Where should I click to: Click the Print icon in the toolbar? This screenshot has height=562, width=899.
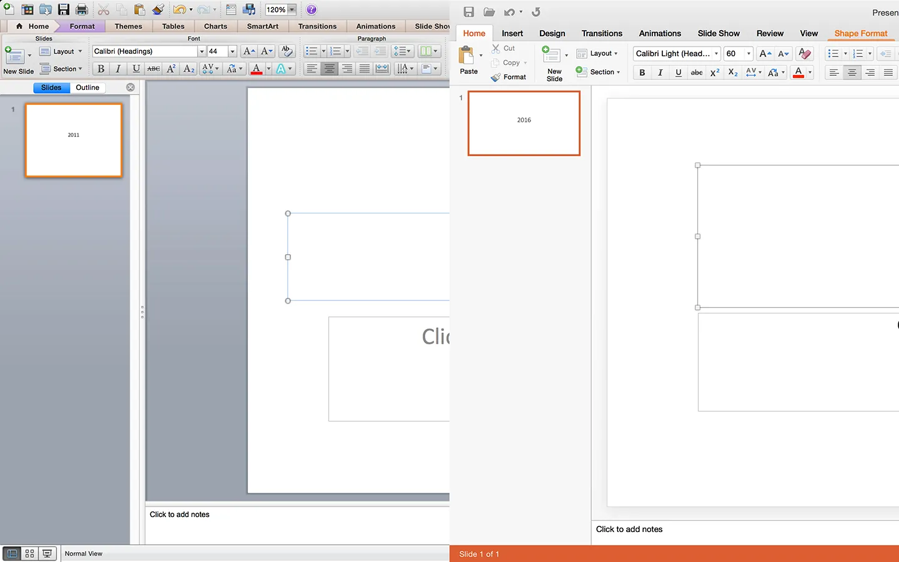click(x=81, y=9)
